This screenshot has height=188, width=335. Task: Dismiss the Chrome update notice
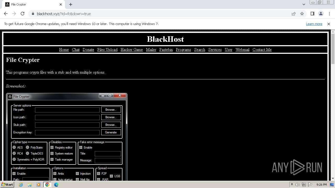[x=329, y=24]
